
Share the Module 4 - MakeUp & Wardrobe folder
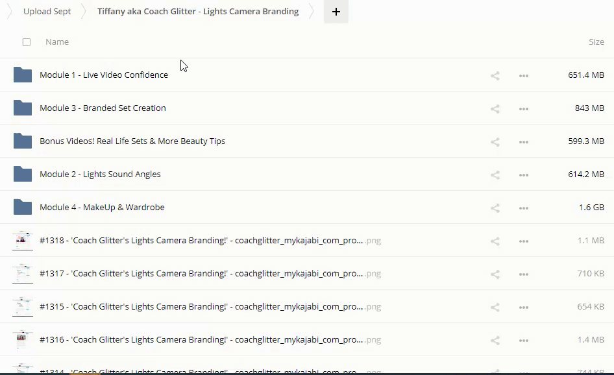(x=495, y=208)
